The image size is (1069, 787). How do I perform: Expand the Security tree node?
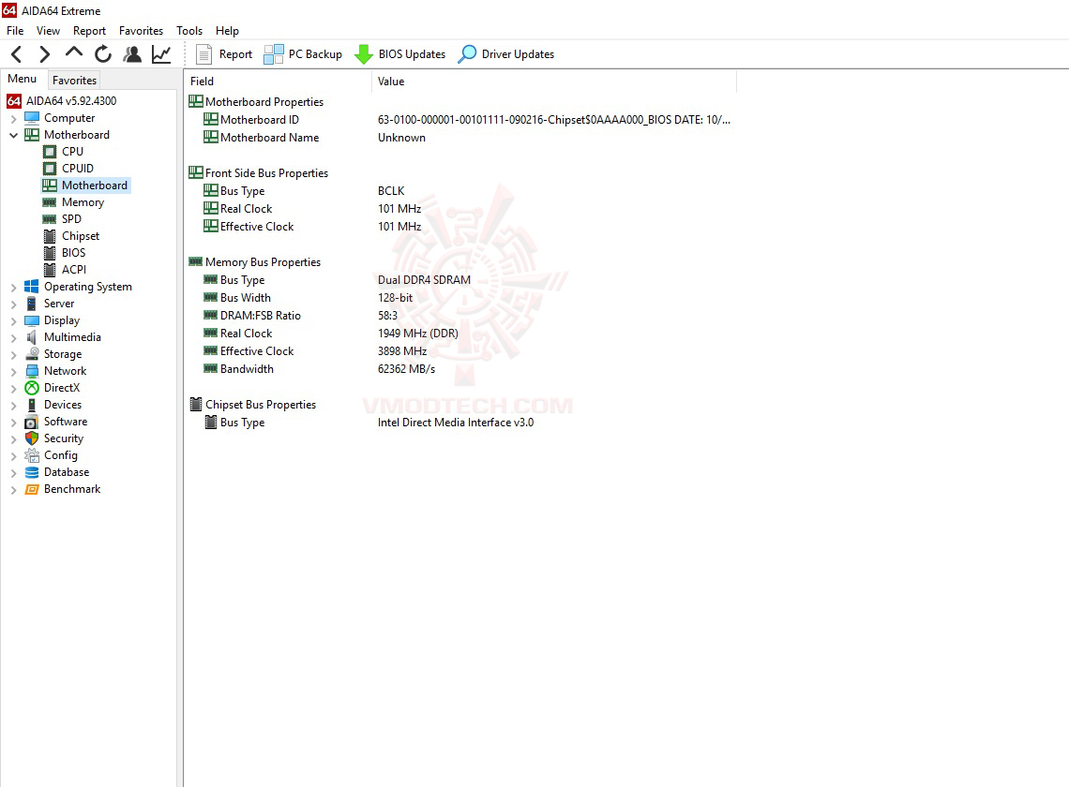pos(14,438)
